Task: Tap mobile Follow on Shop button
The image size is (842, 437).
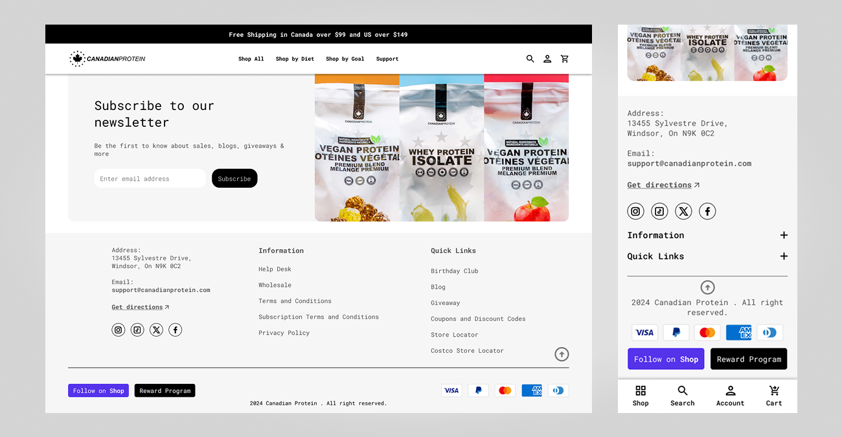Action: pyautogui.click(x=666, y=359)
